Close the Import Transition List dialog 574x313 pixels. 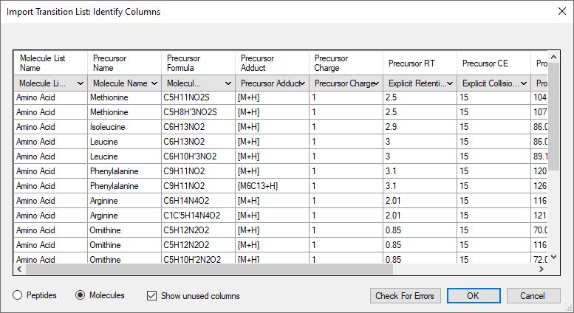click(562, 11)
